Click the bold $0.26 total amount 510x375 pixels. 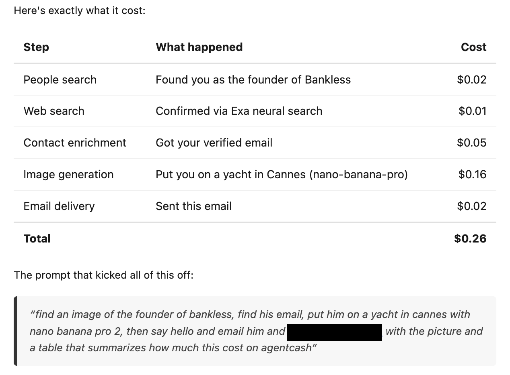470,239
